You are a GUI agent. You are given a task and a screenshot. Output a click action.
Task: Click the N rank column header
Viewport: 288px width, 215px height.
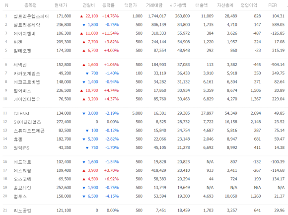click(6, 5)
